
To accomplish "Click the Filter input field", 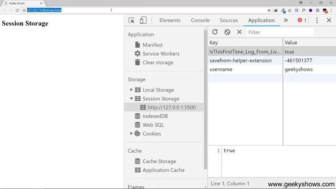I will (x=280, y=32).
